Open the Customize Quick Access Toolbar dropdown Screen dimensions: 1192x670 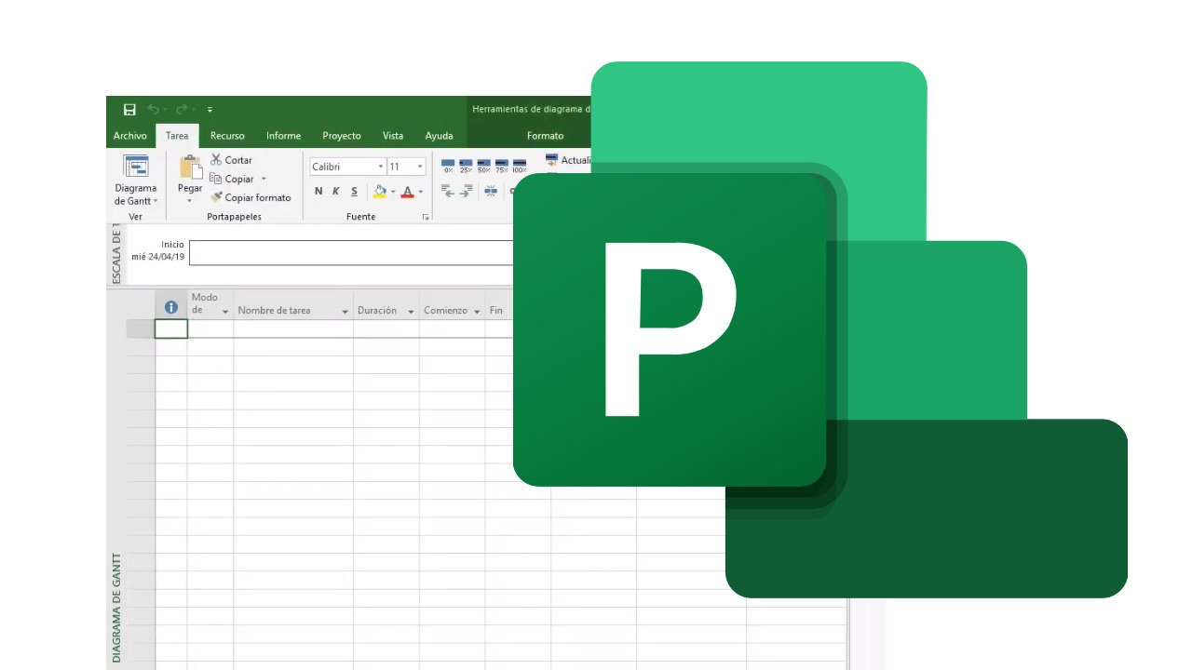pos(210,110)
